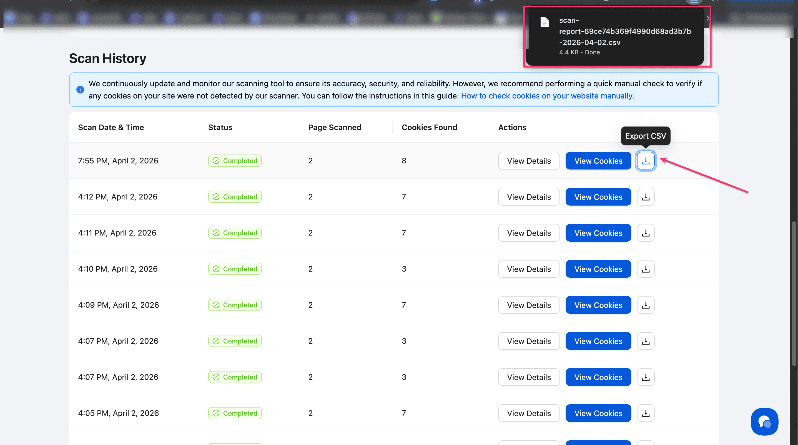Export CSV for the 4:09 PM scan
The width and height of the screenshot is (798, 445).
(x=645, y=305)
